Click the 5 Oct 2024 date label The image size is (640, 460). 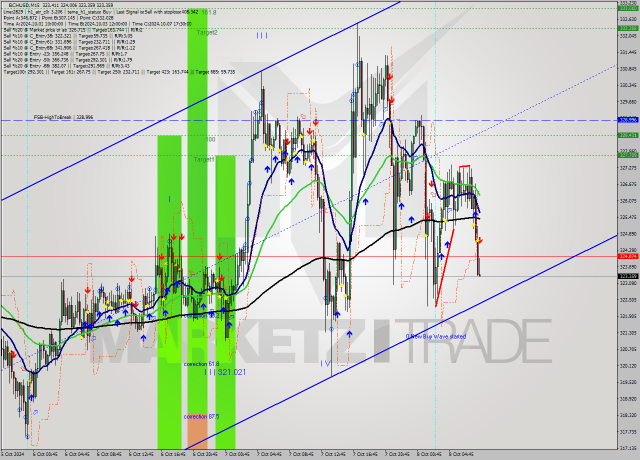[12, 454]
